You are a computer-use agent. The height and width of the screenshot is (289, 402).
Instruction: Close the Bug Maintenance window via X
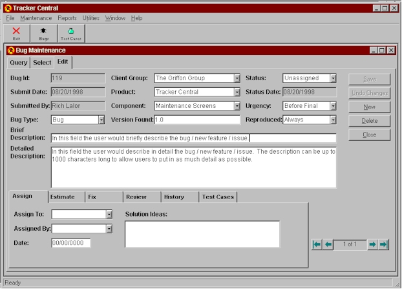[391, 50]
